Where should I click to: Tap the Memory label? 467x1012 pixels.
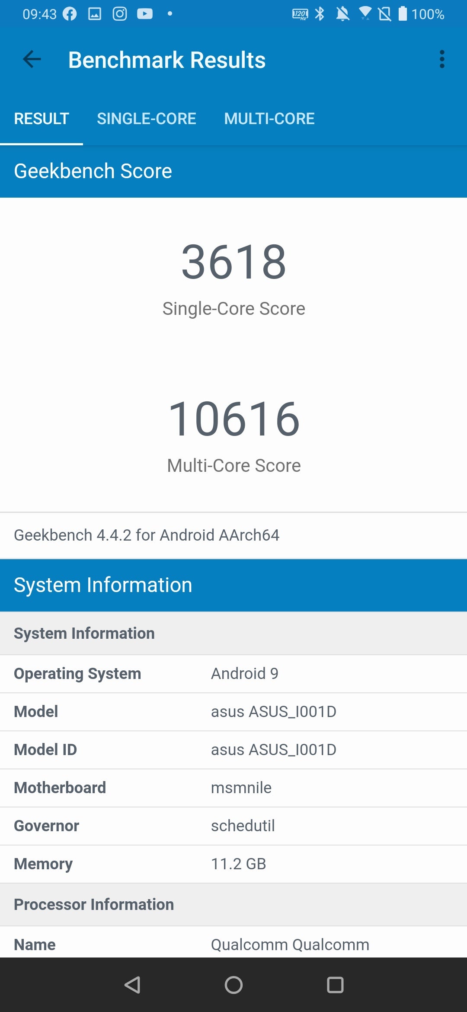(43, 864)
